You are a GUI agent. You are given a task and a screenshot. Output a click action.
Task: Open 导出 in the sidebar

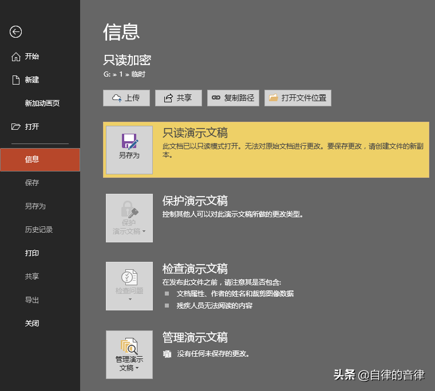(40, 300)
